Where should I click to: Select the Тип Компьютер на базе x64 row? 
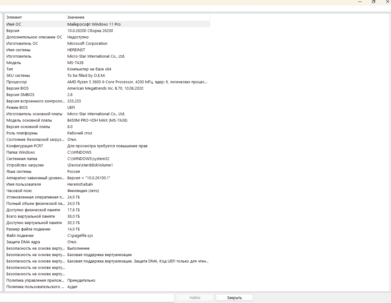click(x=107, y=69)
